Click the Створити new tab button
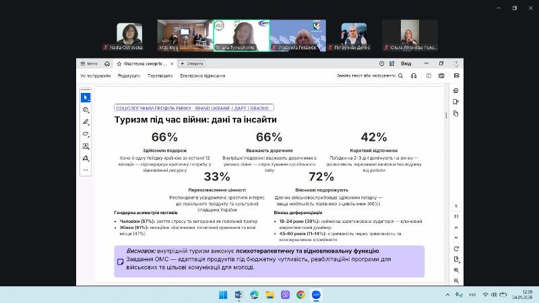This screenshot has height=303, width=539. [192, 64]
